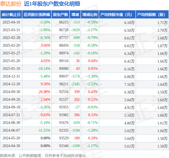Image resolution: width=169 pixels, height=158 pixels.
Task: Click the -10.14% price change cell
Action: (x=37, y=68)
